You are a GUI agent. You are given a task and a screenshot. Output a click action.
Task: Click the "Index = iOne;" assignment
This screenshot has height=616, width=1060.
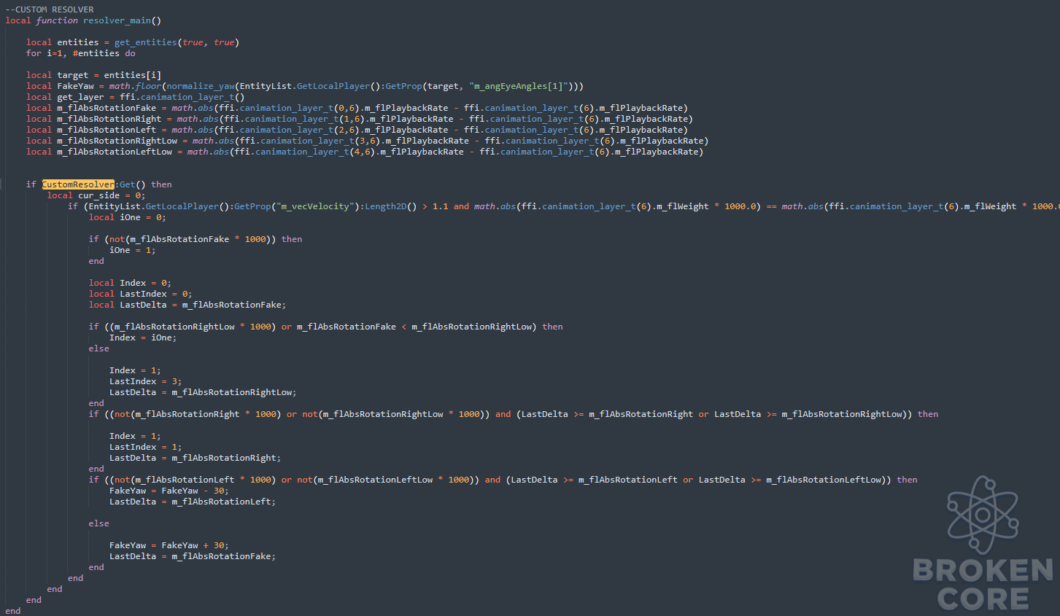coord(143,338)
